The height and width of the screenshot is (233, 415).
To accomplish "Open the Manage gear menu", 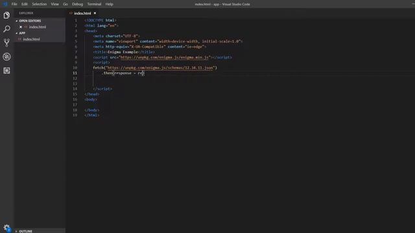I will 6,228.
